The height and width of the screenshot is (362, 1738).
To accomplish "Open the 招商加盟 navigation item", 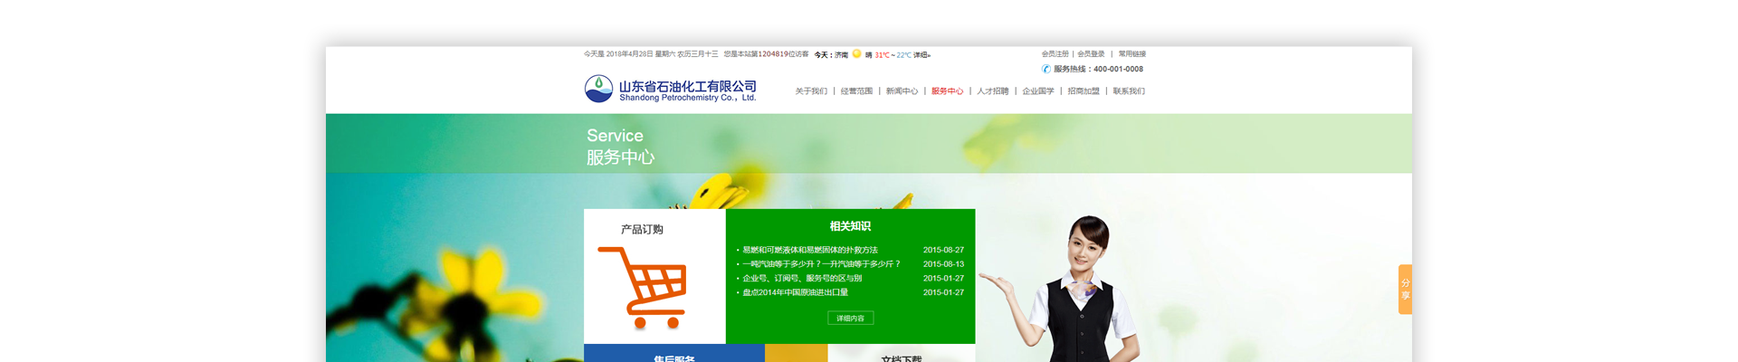I will tap(1084, 91).
